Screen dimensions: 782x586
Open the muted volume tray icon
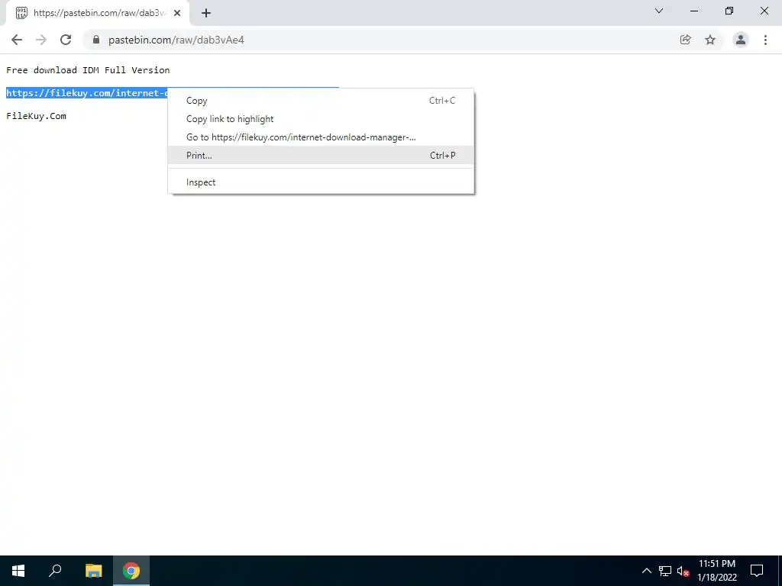(683, 571)
